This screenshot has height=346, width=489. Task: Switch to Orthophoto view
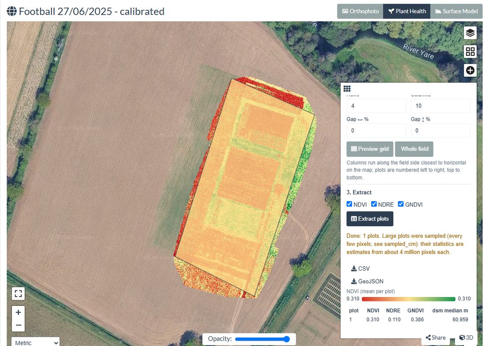pyautogui.click(x=360, y=11)
